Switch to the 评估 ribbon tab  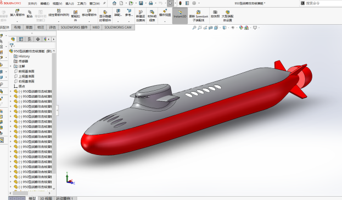point(52,27)
